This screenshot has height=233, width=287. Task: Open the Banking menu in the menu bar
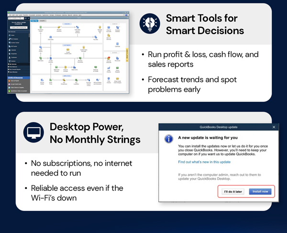(65, 15)
